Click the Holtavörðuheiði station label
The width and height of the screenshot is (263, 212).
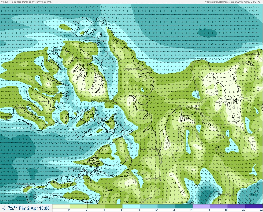tap(151, 178)
